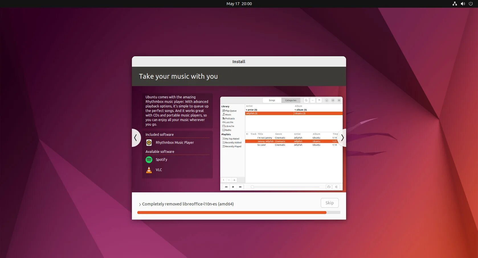Viewport: 478px width, 258px height.
Task: Open the power icon in top bar
Action: tap(471, 4)
